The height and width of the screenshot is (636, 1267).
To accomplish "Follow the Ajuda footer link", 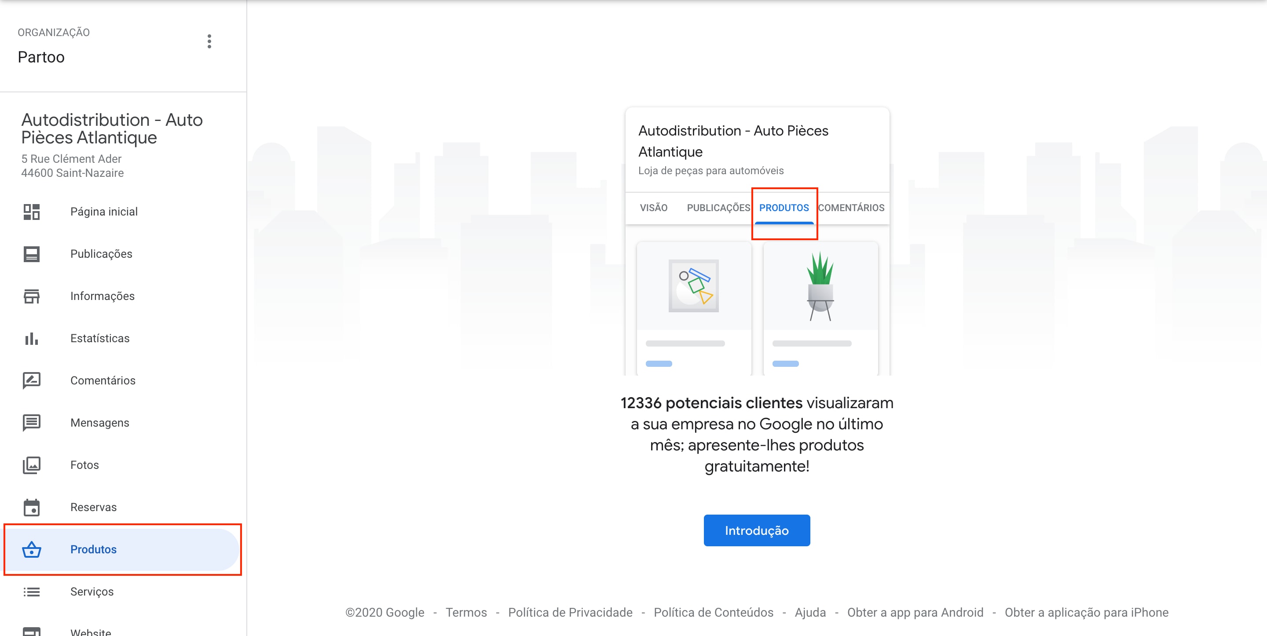I will (810, 612).
